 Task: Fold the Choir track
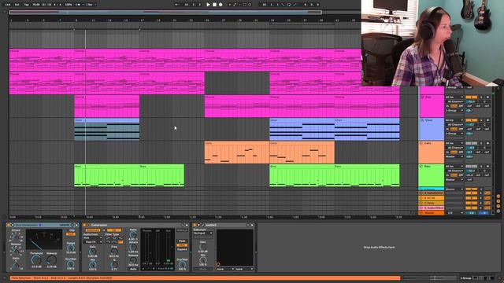coord(422,120)
